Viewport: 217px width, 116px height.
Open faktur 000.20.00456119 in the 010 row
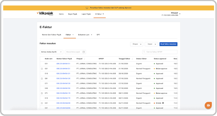[63, 98]
